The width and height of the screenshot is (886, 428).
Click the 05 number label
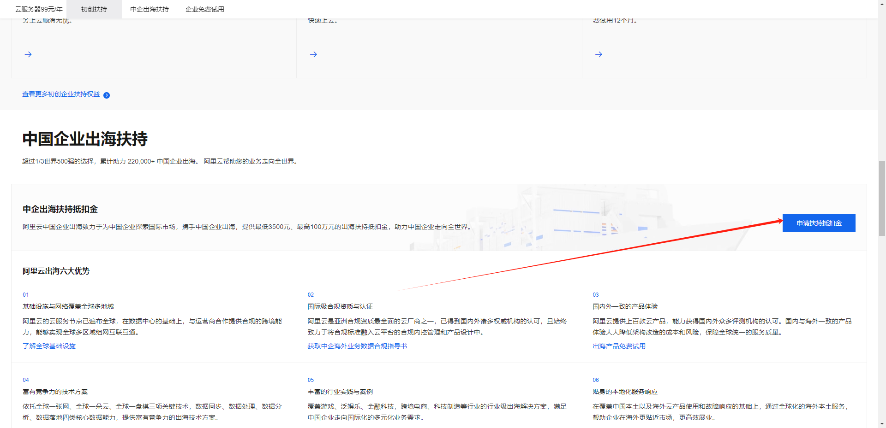click(311, 380)
